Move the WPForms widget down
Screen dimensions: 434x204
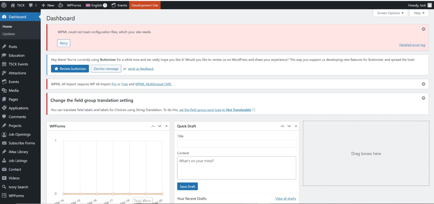point(159,126)
